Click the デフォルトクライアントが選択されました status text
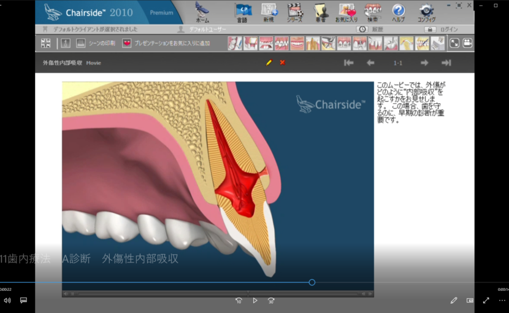 (x=96, y=29)
